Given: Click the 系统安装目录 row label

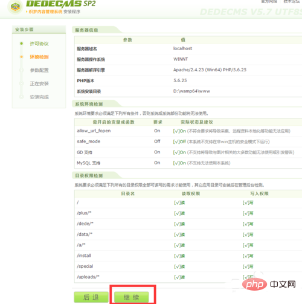Looking at the screenshot, I should 89,91.
